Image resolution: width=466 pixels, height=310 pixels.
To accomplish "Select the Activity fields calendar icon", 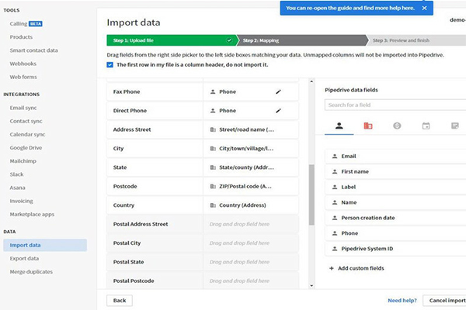I will point(426,126).
